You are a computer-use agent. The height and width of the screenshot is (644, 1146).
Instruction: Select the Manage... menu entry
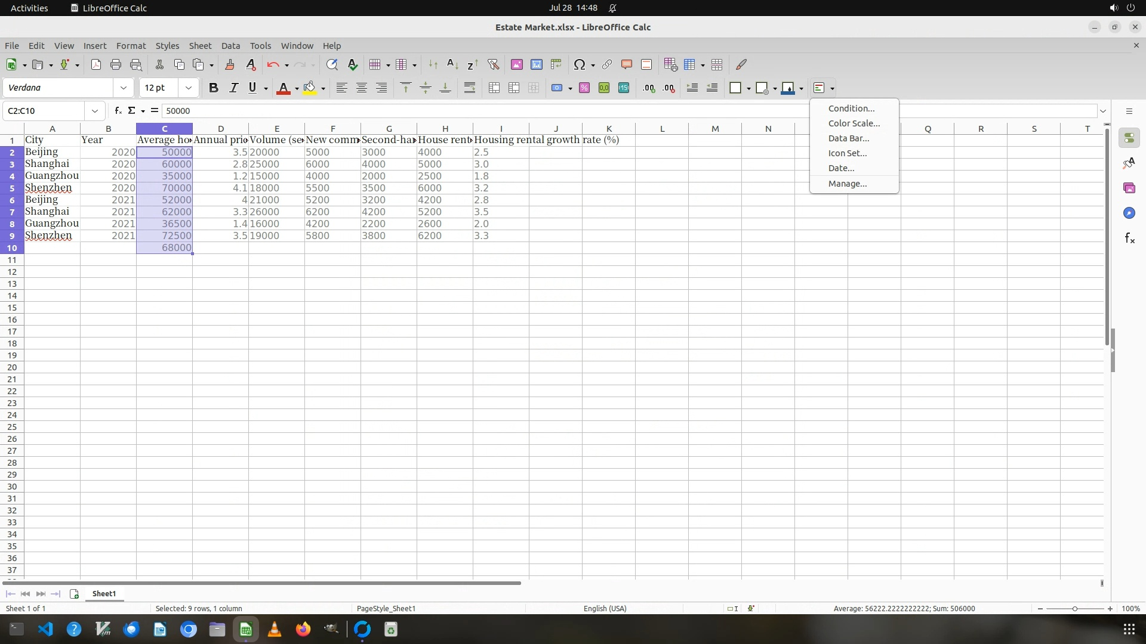(847, 184)
